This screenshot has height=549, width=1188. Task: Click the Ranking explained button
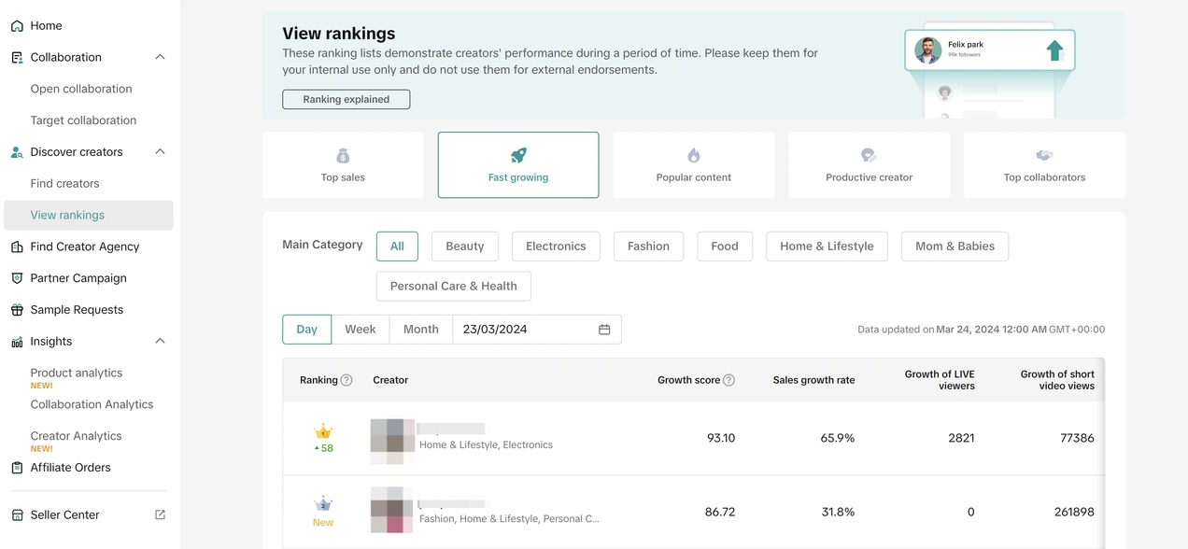click(346, 99)
